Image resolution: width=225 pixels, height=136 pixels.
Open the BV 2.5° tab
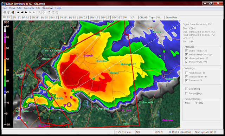[x=63, y=18]
